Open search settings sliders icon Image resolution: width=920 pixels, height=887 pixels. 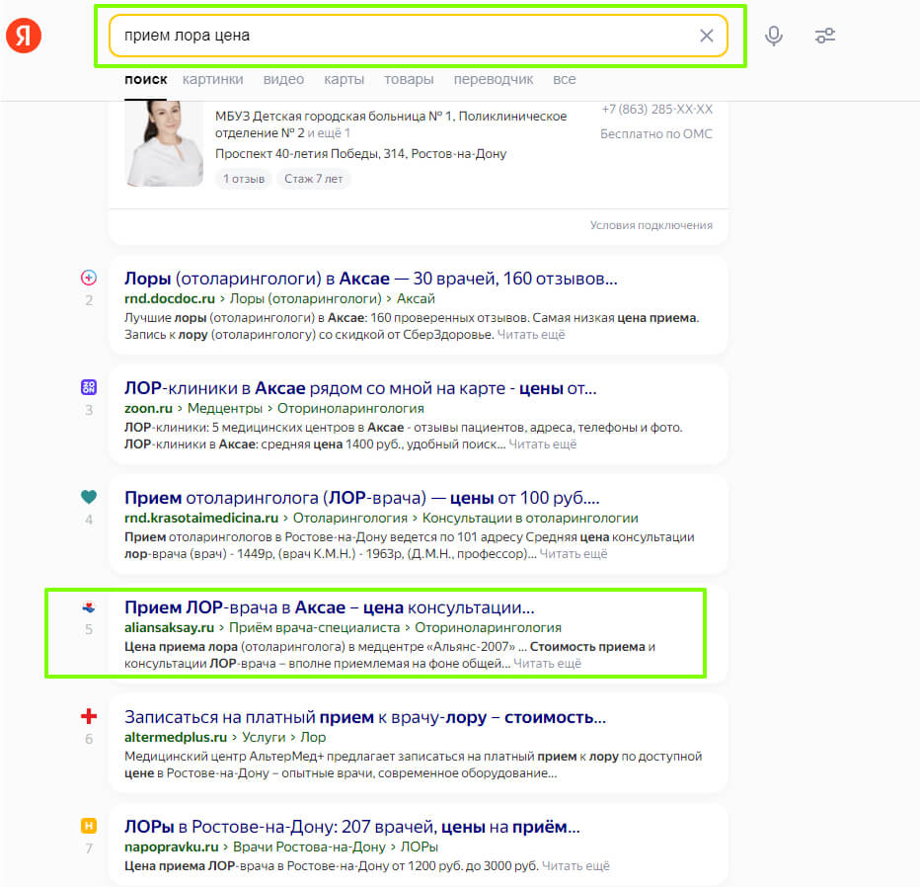tap(825, 36)
